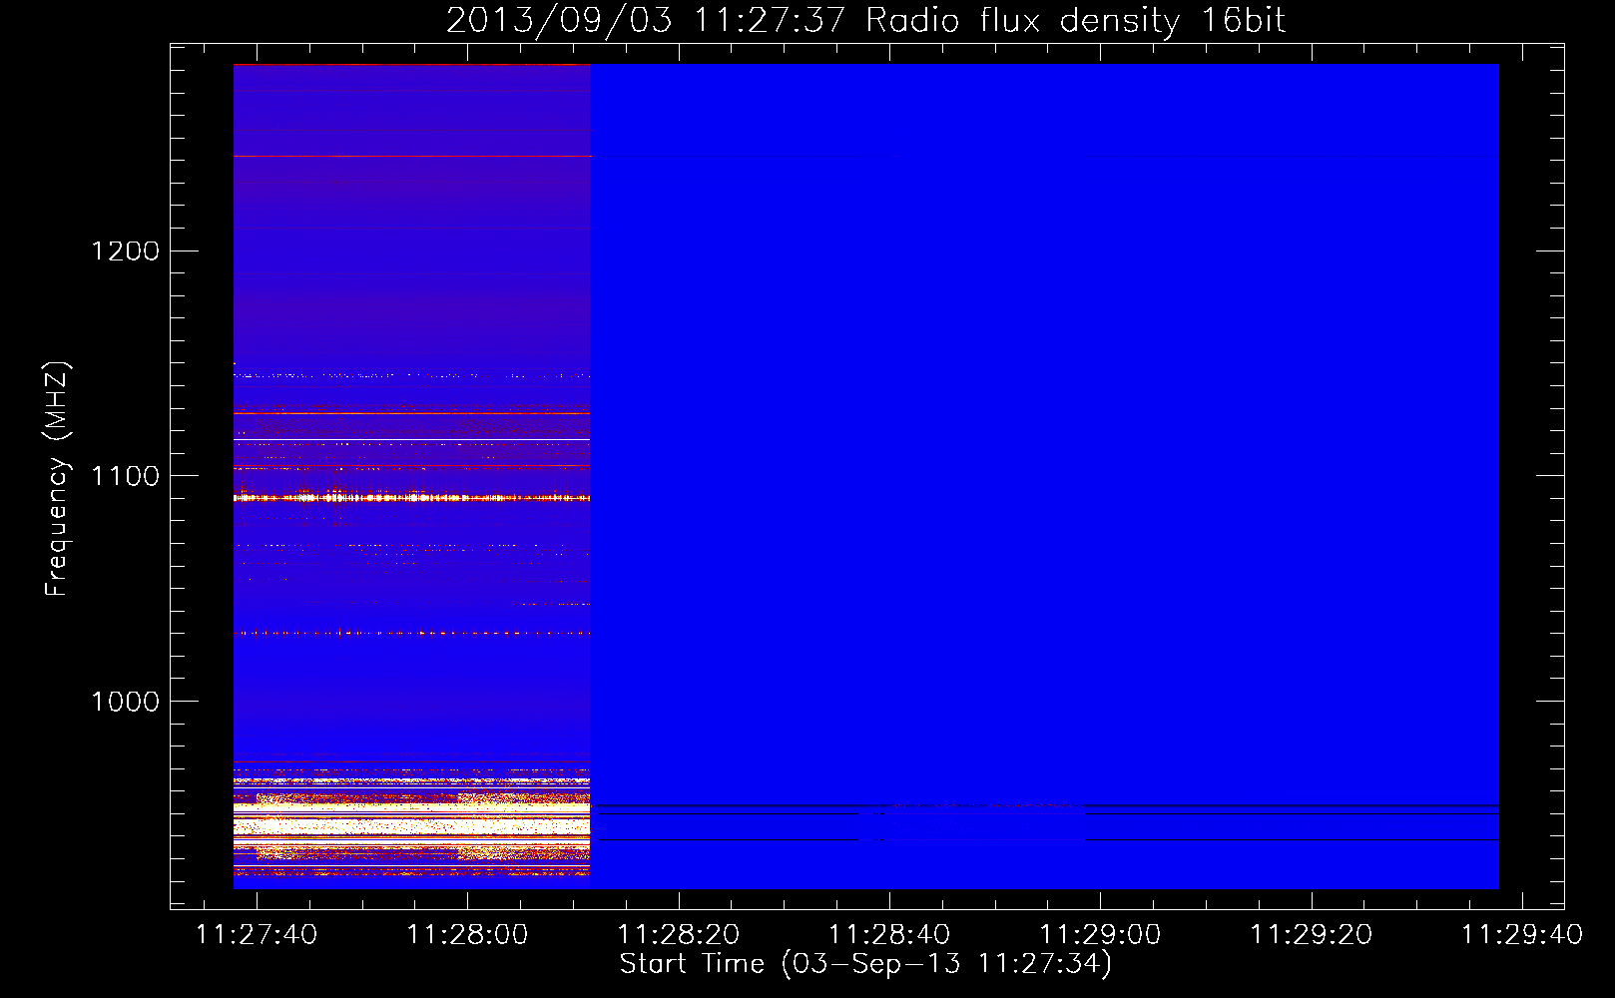Click the 11:28:40 time tick label
This screenshot has height=998, width=1615.
(x=889, y=935)
